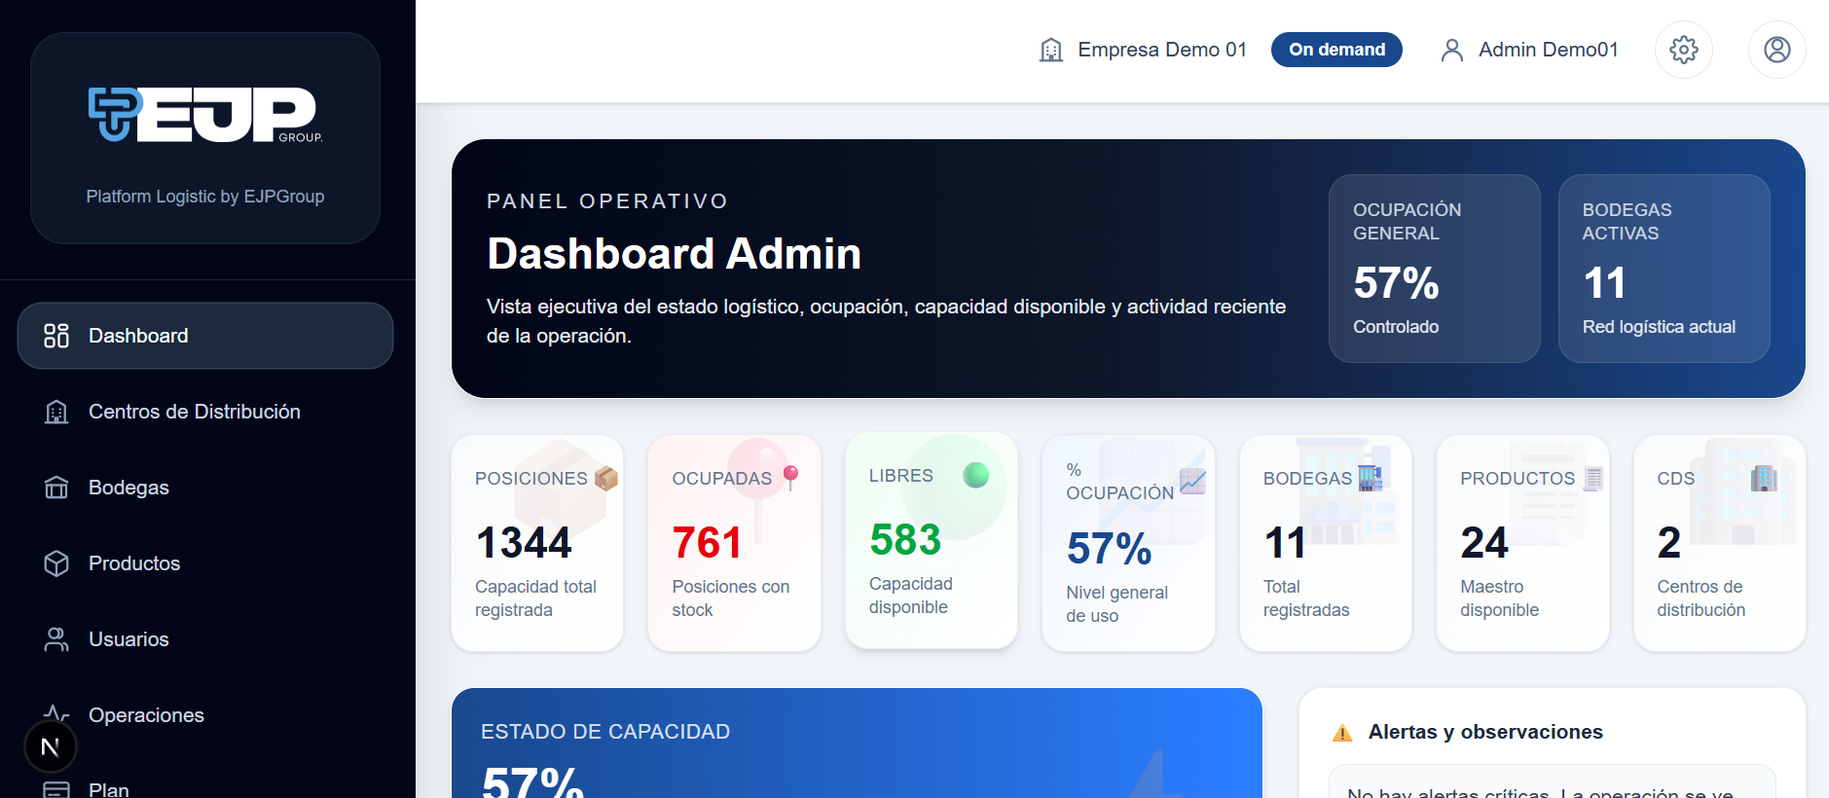Click the 1344 total capacity value
Screen dimensions: 1829x798
point(524,543)
